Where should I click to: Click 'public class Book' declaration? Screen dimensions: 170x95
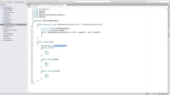click(45, 42)
